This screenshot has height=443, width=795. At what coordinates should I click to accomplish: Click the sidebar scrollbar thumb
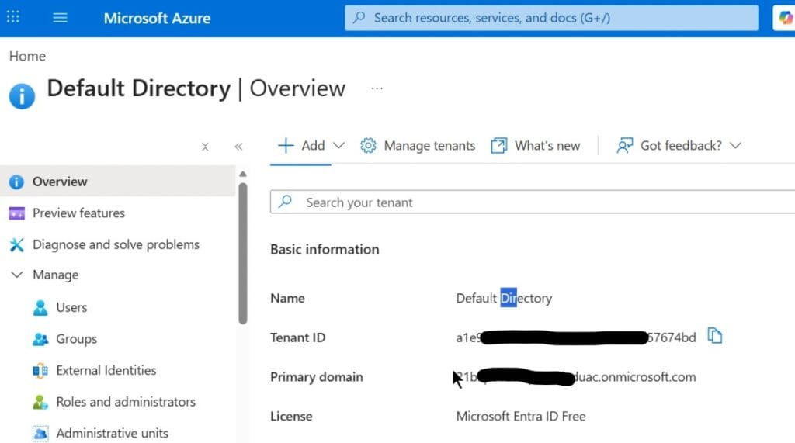243,253
